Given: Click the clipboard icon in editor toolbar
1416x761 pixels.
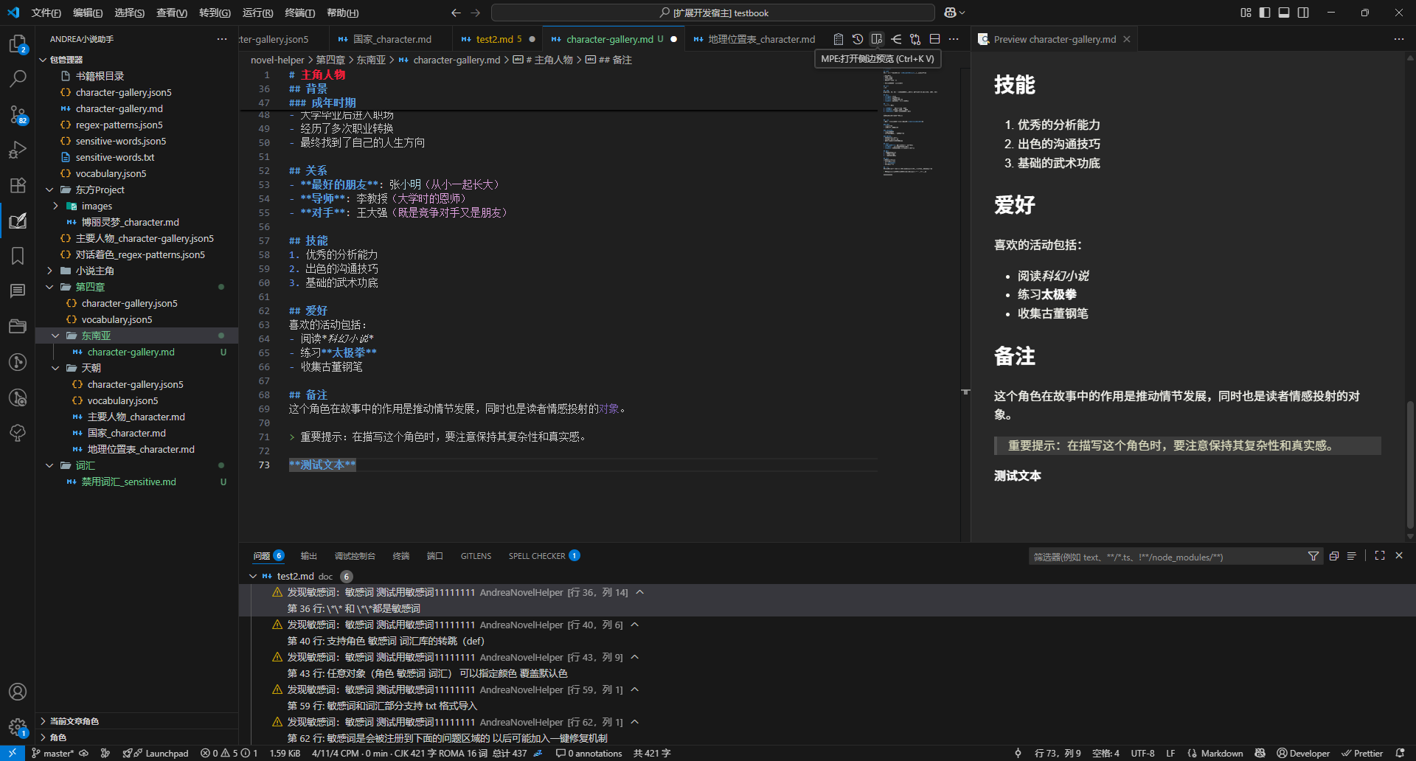Looking at the screenshot, I should [x=839, y=39].
